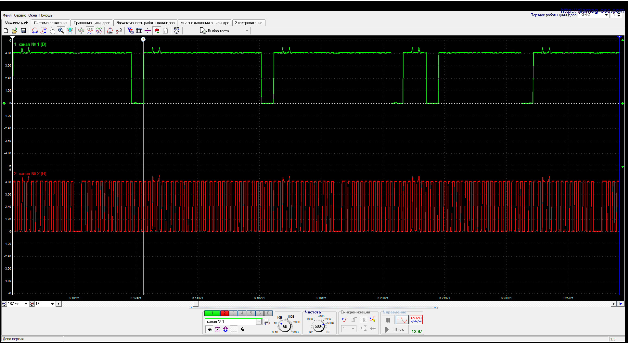Toggle channel 6 button
This screenshot has width=629, height=343.
pyautogui.click(x=260, y=313)
